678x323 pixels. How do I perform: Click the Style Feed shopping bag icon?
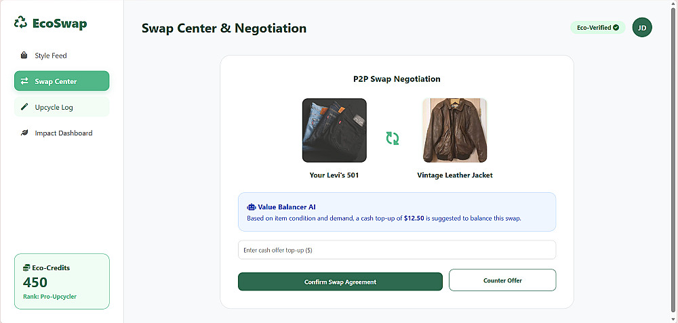click(24, 56)
